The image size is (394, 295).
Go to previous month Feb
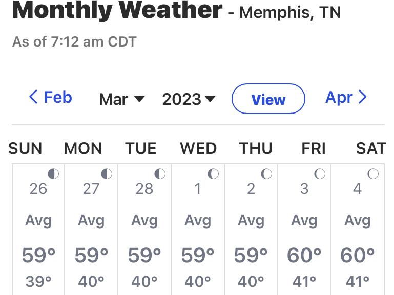pos(51,97)
